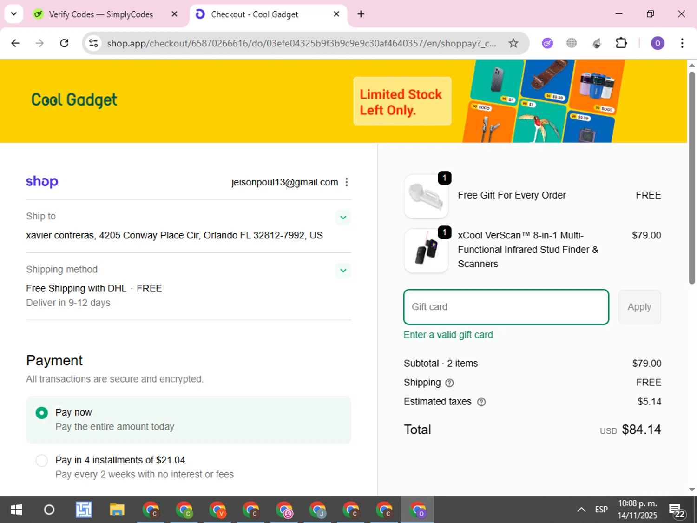This screenshot has height=523, width=697.
Task: Show Estimated taxes help icon
Action: 481,402
